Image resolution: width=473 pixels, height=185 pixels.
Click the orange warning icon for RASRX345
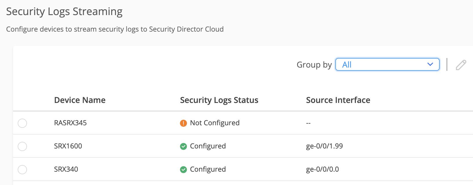[183, 123]
